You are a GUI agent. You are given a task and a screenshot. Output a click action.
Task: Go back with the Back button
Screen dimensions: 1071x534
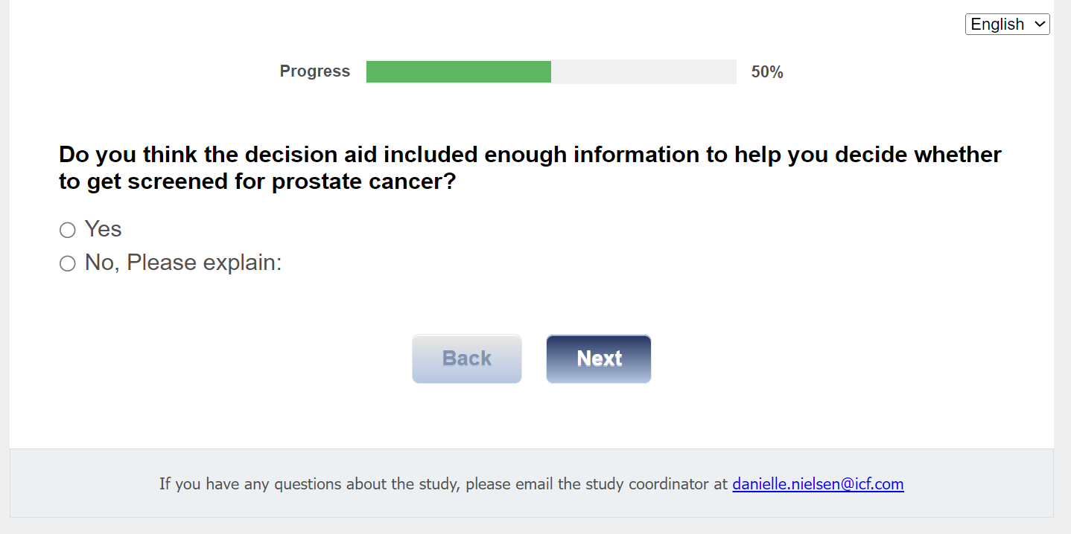pos(467,358)
